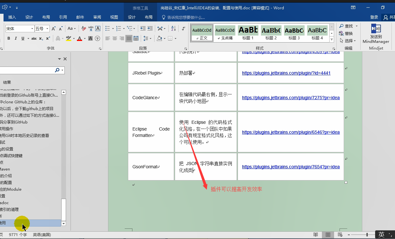Viewport: 395px width, 239px height.
Task: Open the 选择 (Select) dropdown
Action: click(x=348, y=41)
